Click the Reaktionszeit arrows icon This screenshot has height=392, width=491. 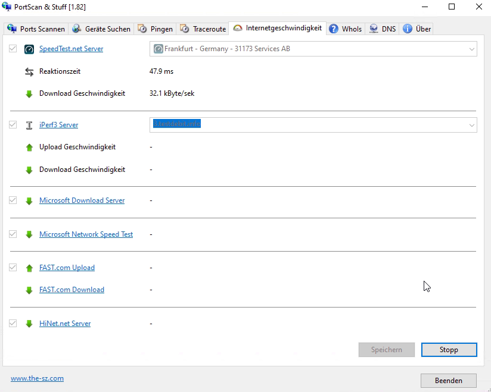(x=29, y=71)
